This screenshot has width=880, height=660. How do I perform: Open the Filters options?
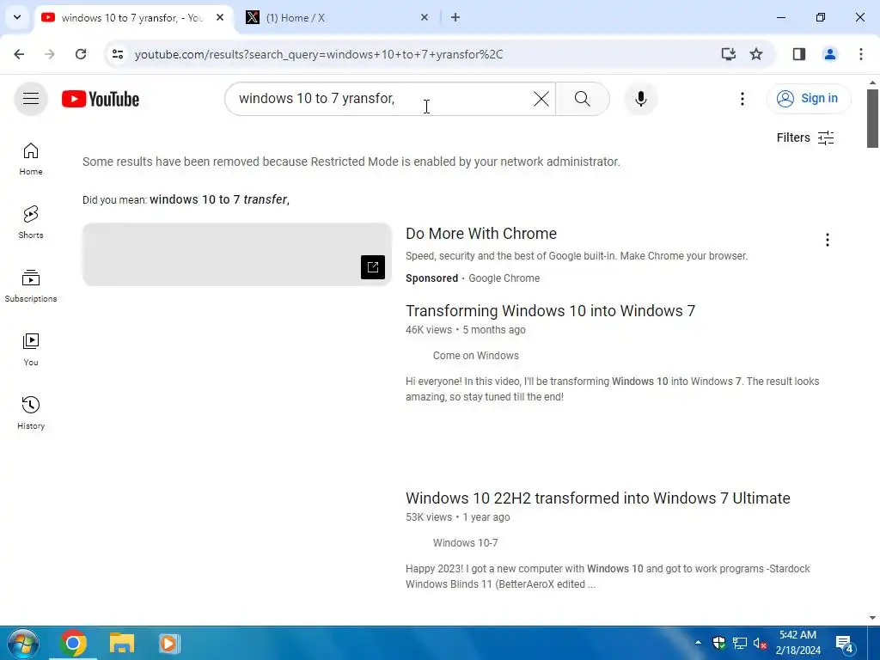pyautogui.click(x=805, y=137)
